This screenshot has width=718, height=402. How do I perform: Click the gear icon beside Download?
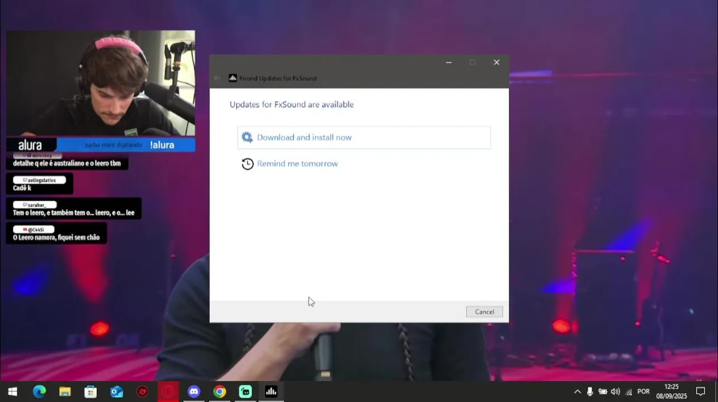[247, 137]
